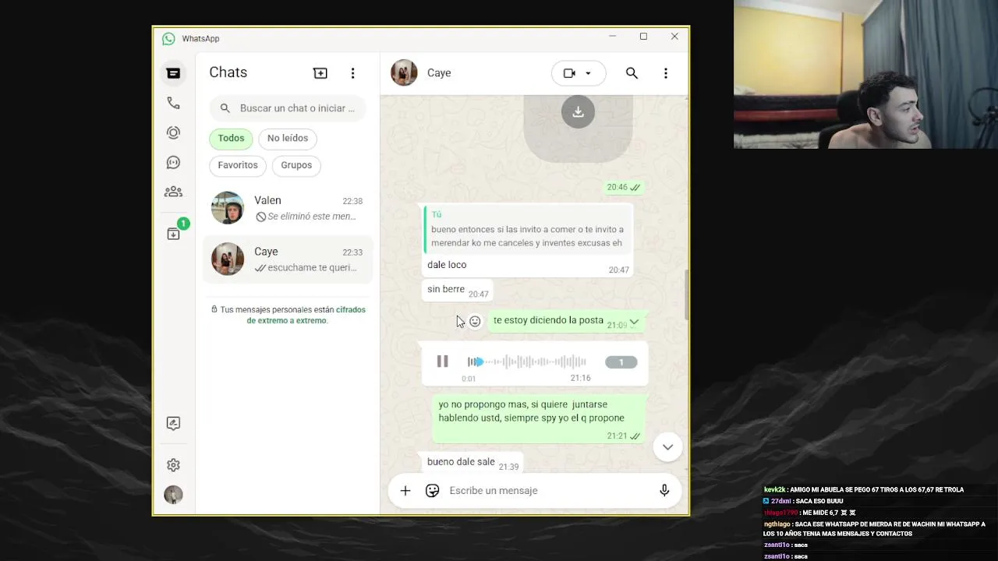The width and height of the screenshot is (998, 561).
Task: Download the media attachment
Action: coord(578,112)
